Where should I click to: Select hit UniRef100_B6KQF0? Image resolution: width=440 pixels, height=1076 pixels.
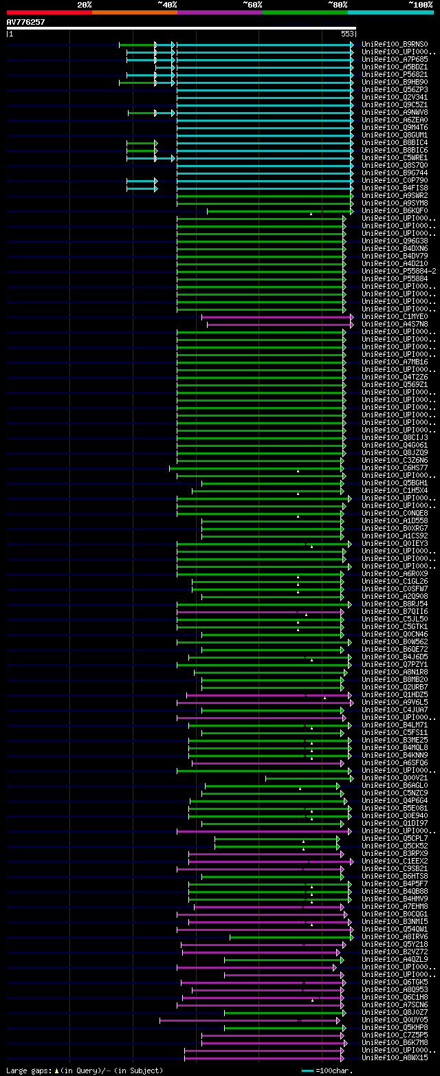[395, 211]
